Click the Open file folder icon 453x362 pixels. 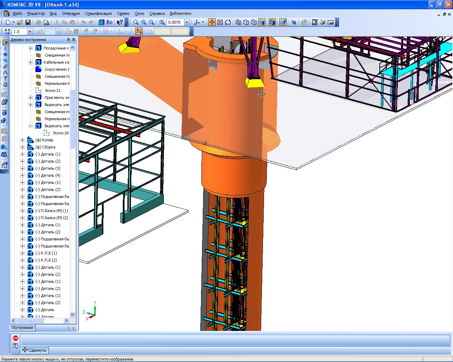click(x=20, y=22)
